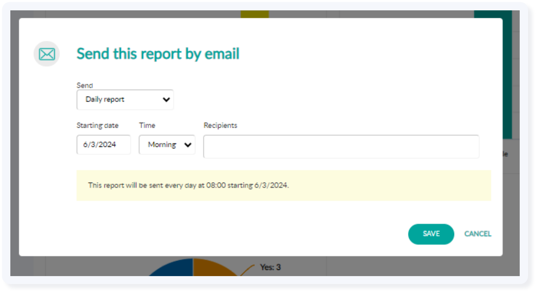
Task: Click the arrow next to Morning
Action: point(188,145)
